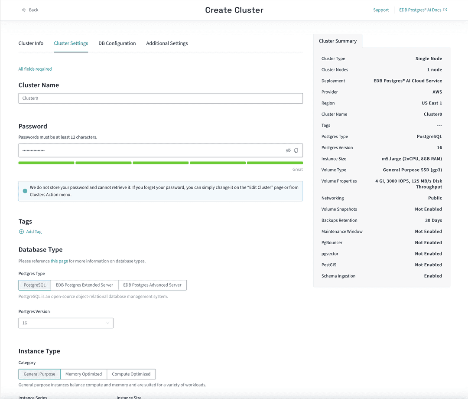Image resolution: width=468 pixels, height=399 pixels.
Task: Click 'PgBouncer' summary row label
Action: [332, 242]
